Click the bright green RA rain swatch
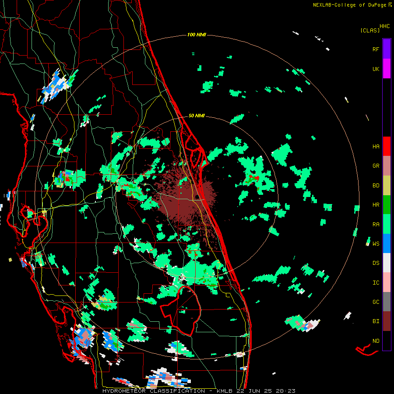Image resolution: width=394 pixels, height=394 pixels. (387, 224)
